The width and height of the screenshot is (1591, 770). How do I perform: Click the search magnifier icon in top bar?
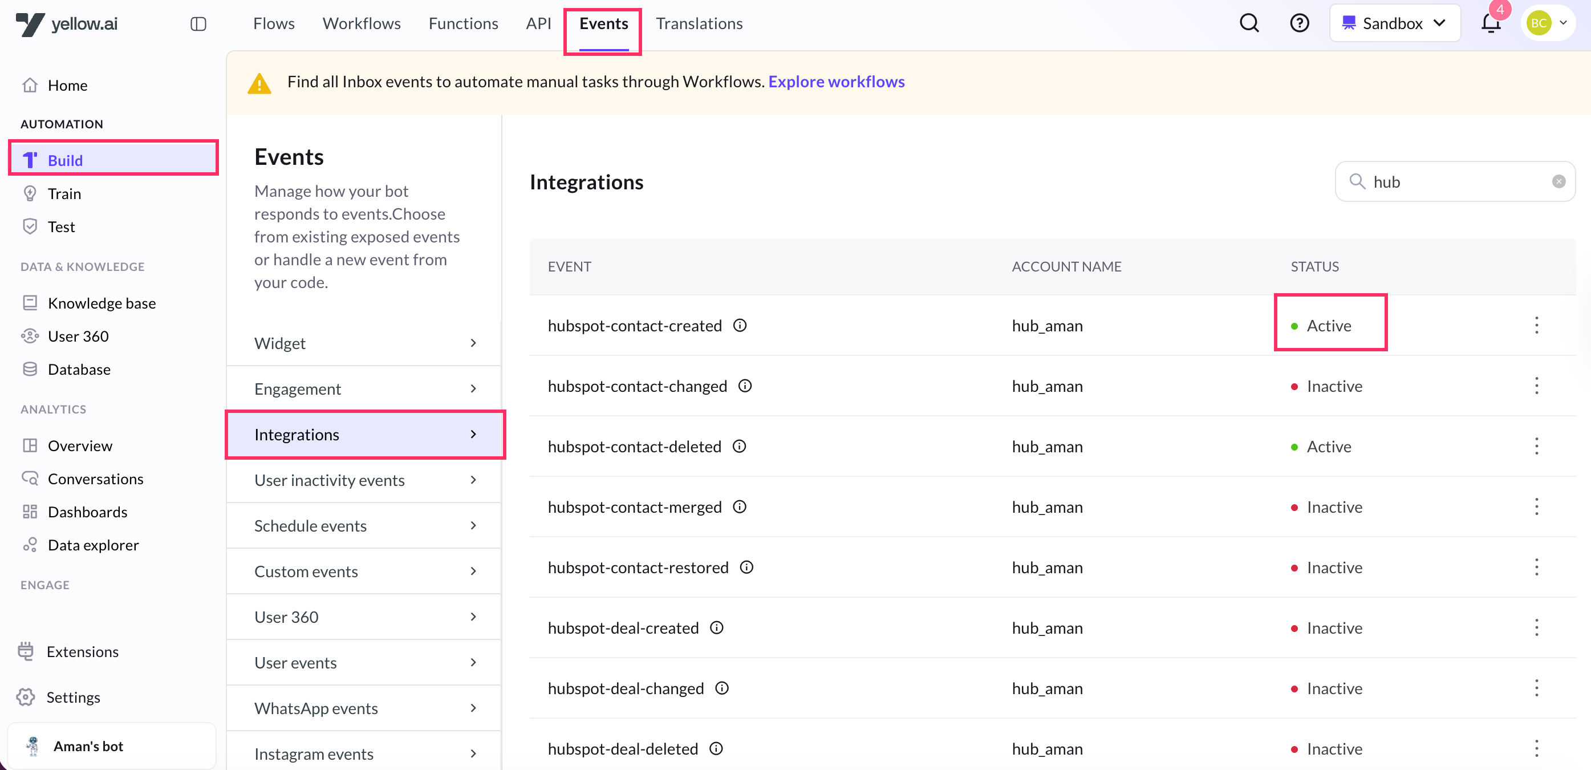pos(1249,23)
